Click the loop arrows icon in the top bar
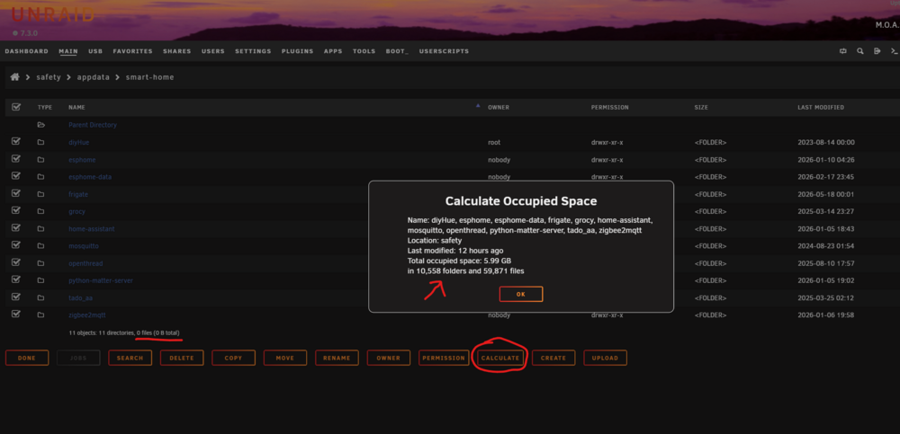 [842, 51]
